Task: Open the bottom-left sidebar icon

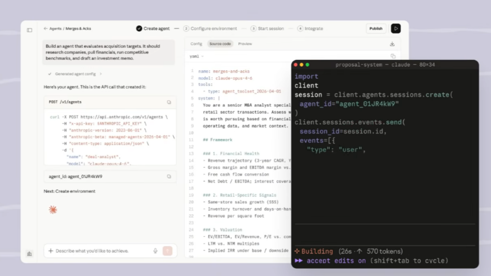Action: [x=30, y=253]
